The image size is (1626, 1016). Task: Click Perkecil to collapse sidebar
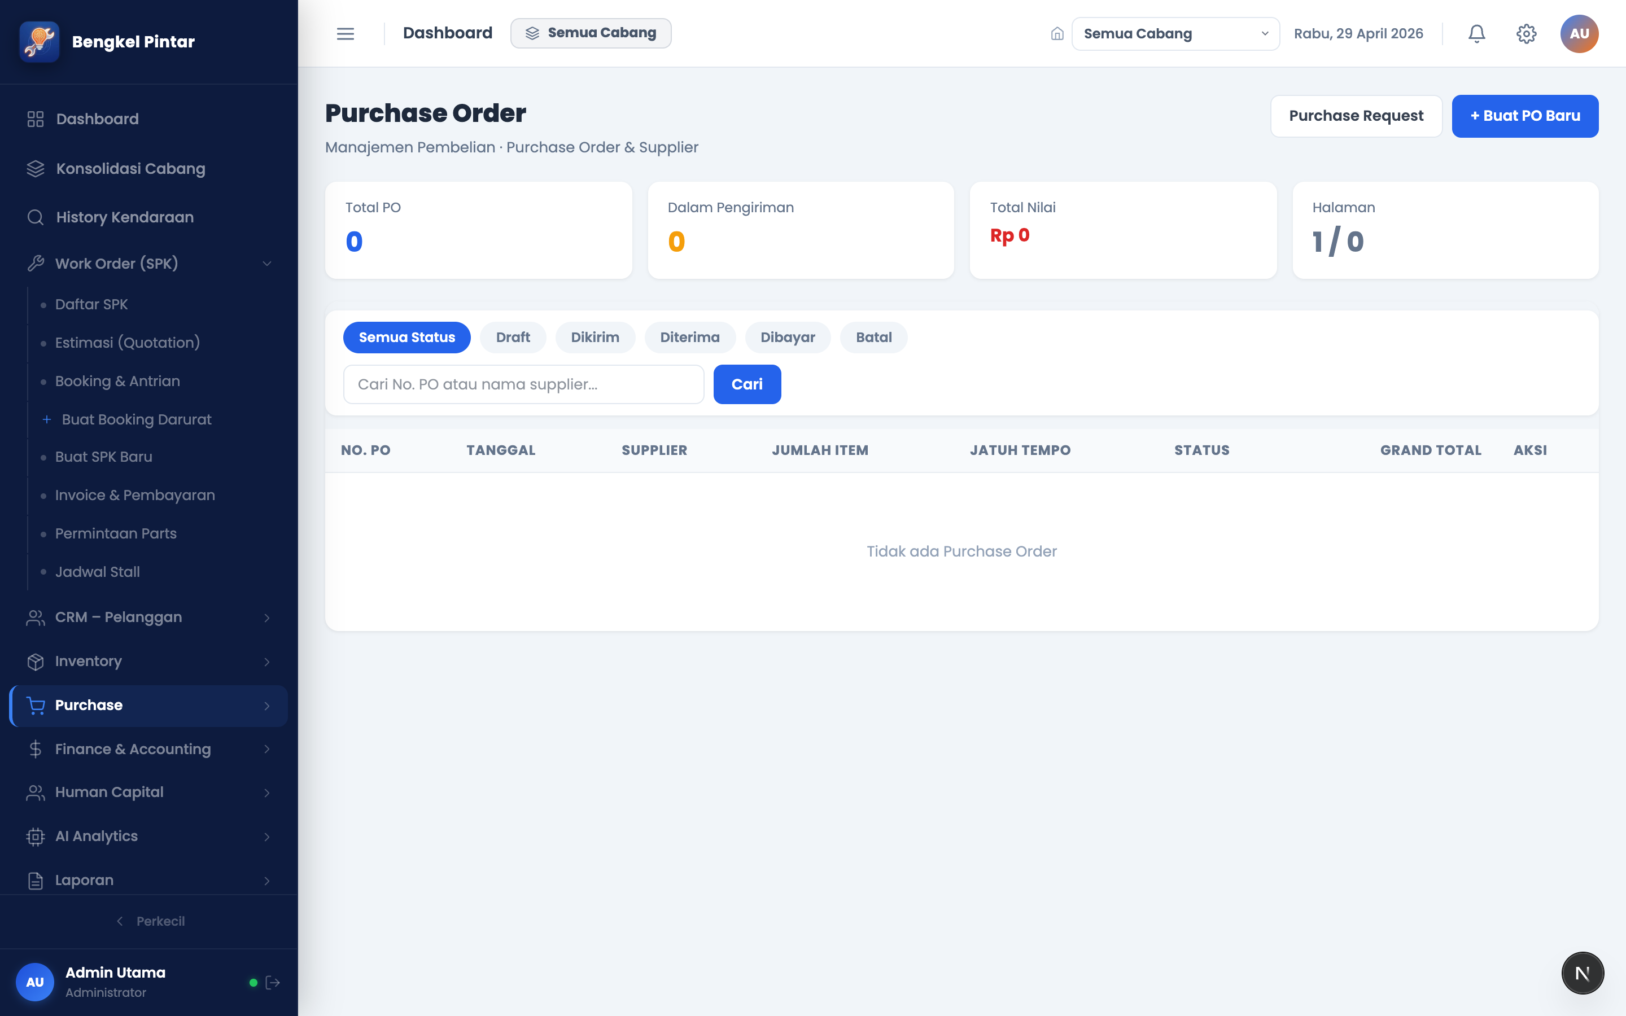pos(149,921)
